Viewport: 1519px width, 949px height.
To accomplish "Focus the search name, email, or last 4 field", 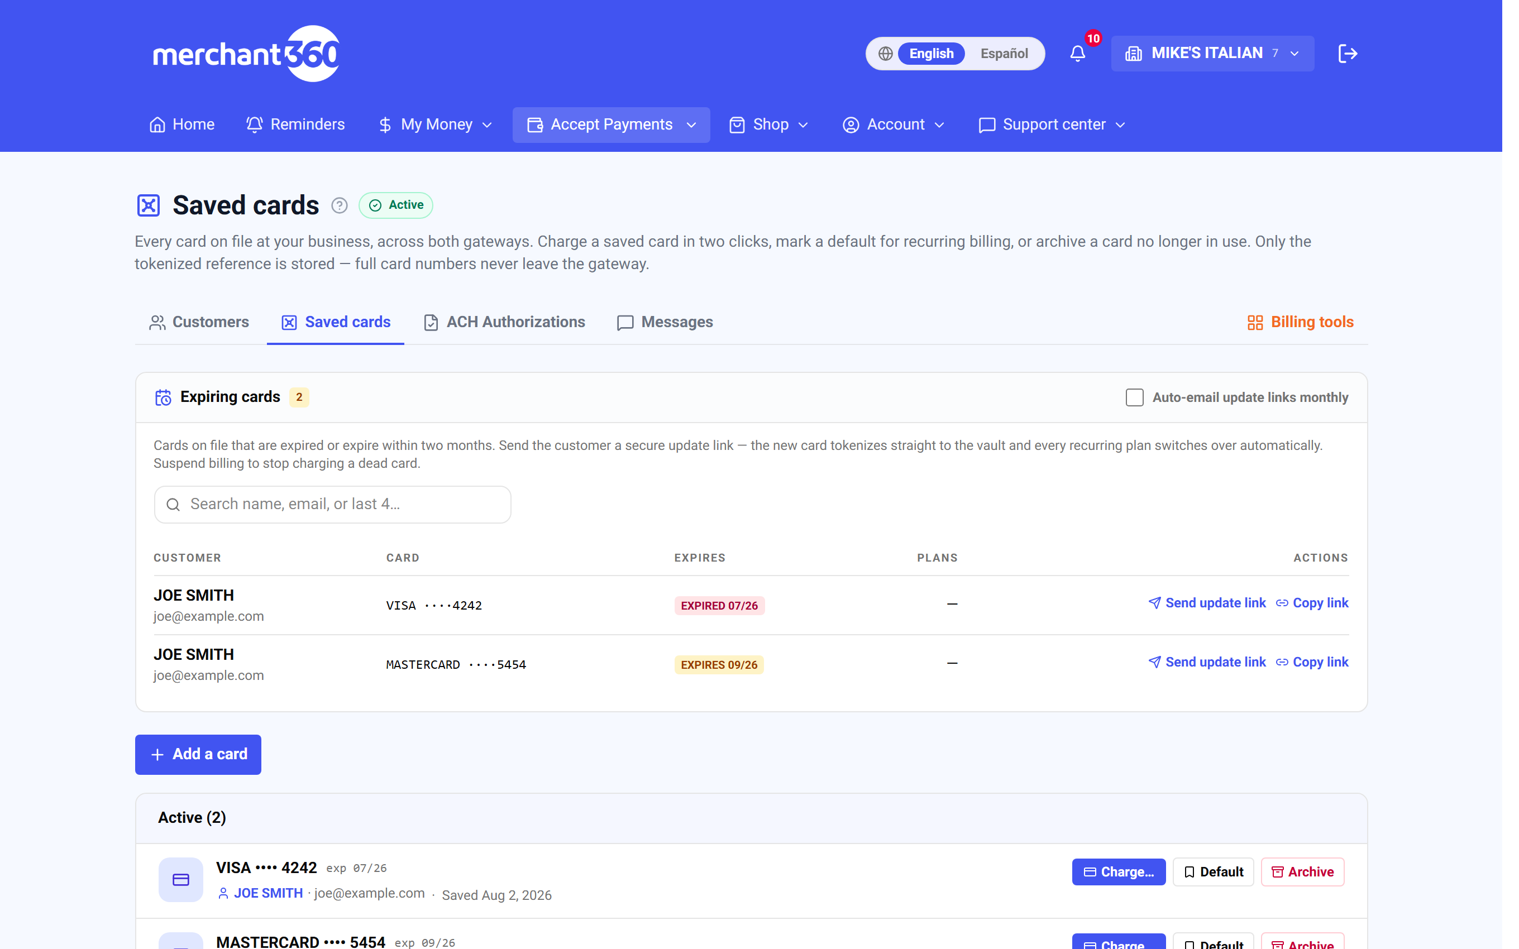I will click(332, 505).
